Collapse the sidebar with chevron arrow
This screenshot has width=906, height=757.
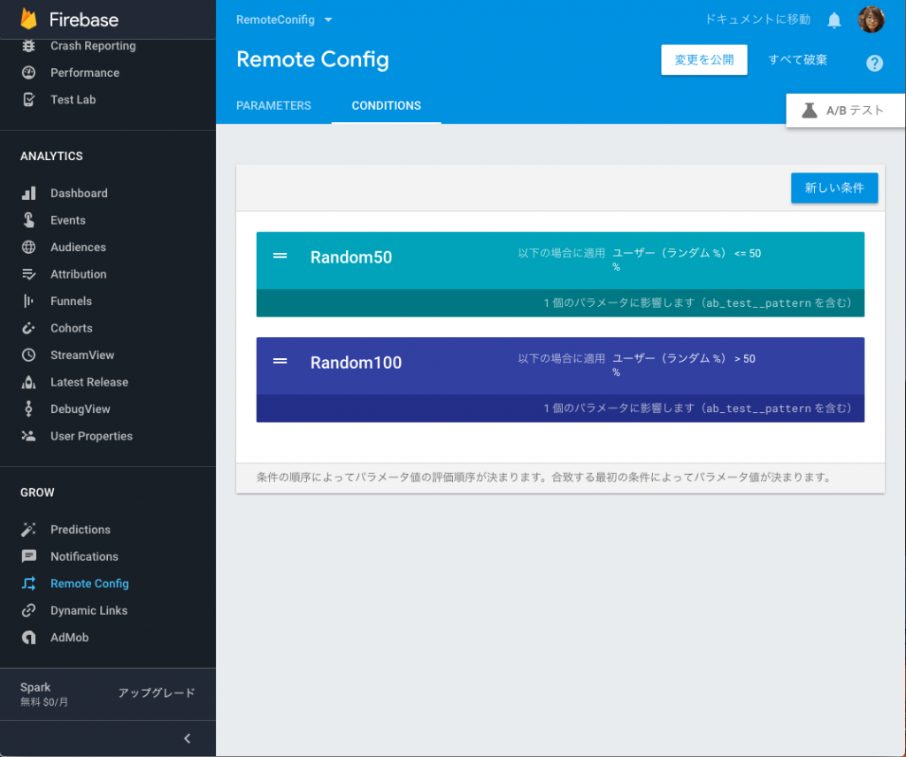pos(187,738)
